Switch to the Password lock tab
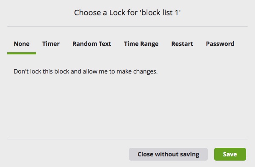This screenshot has height=167, width=255. pos(220,44)
